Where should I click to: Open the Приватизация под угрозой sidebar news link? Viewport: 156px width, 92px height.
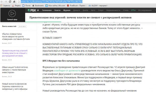click(x=15, y=53)
